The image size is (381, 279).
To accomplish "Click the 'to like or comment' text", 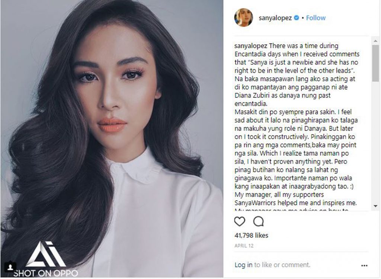I will (282, 265).
